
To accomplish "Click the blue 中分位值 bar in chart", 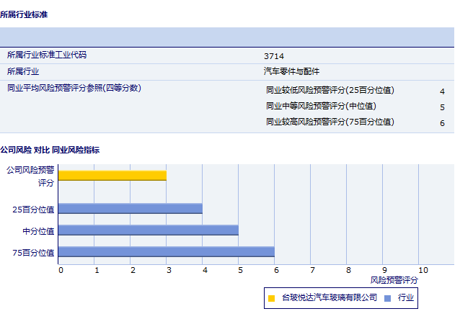I will click(148, 230).
